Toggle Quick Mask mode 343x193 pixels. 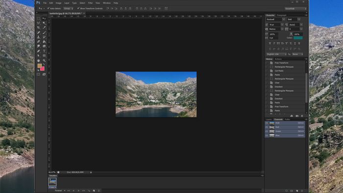pos(39,74)
